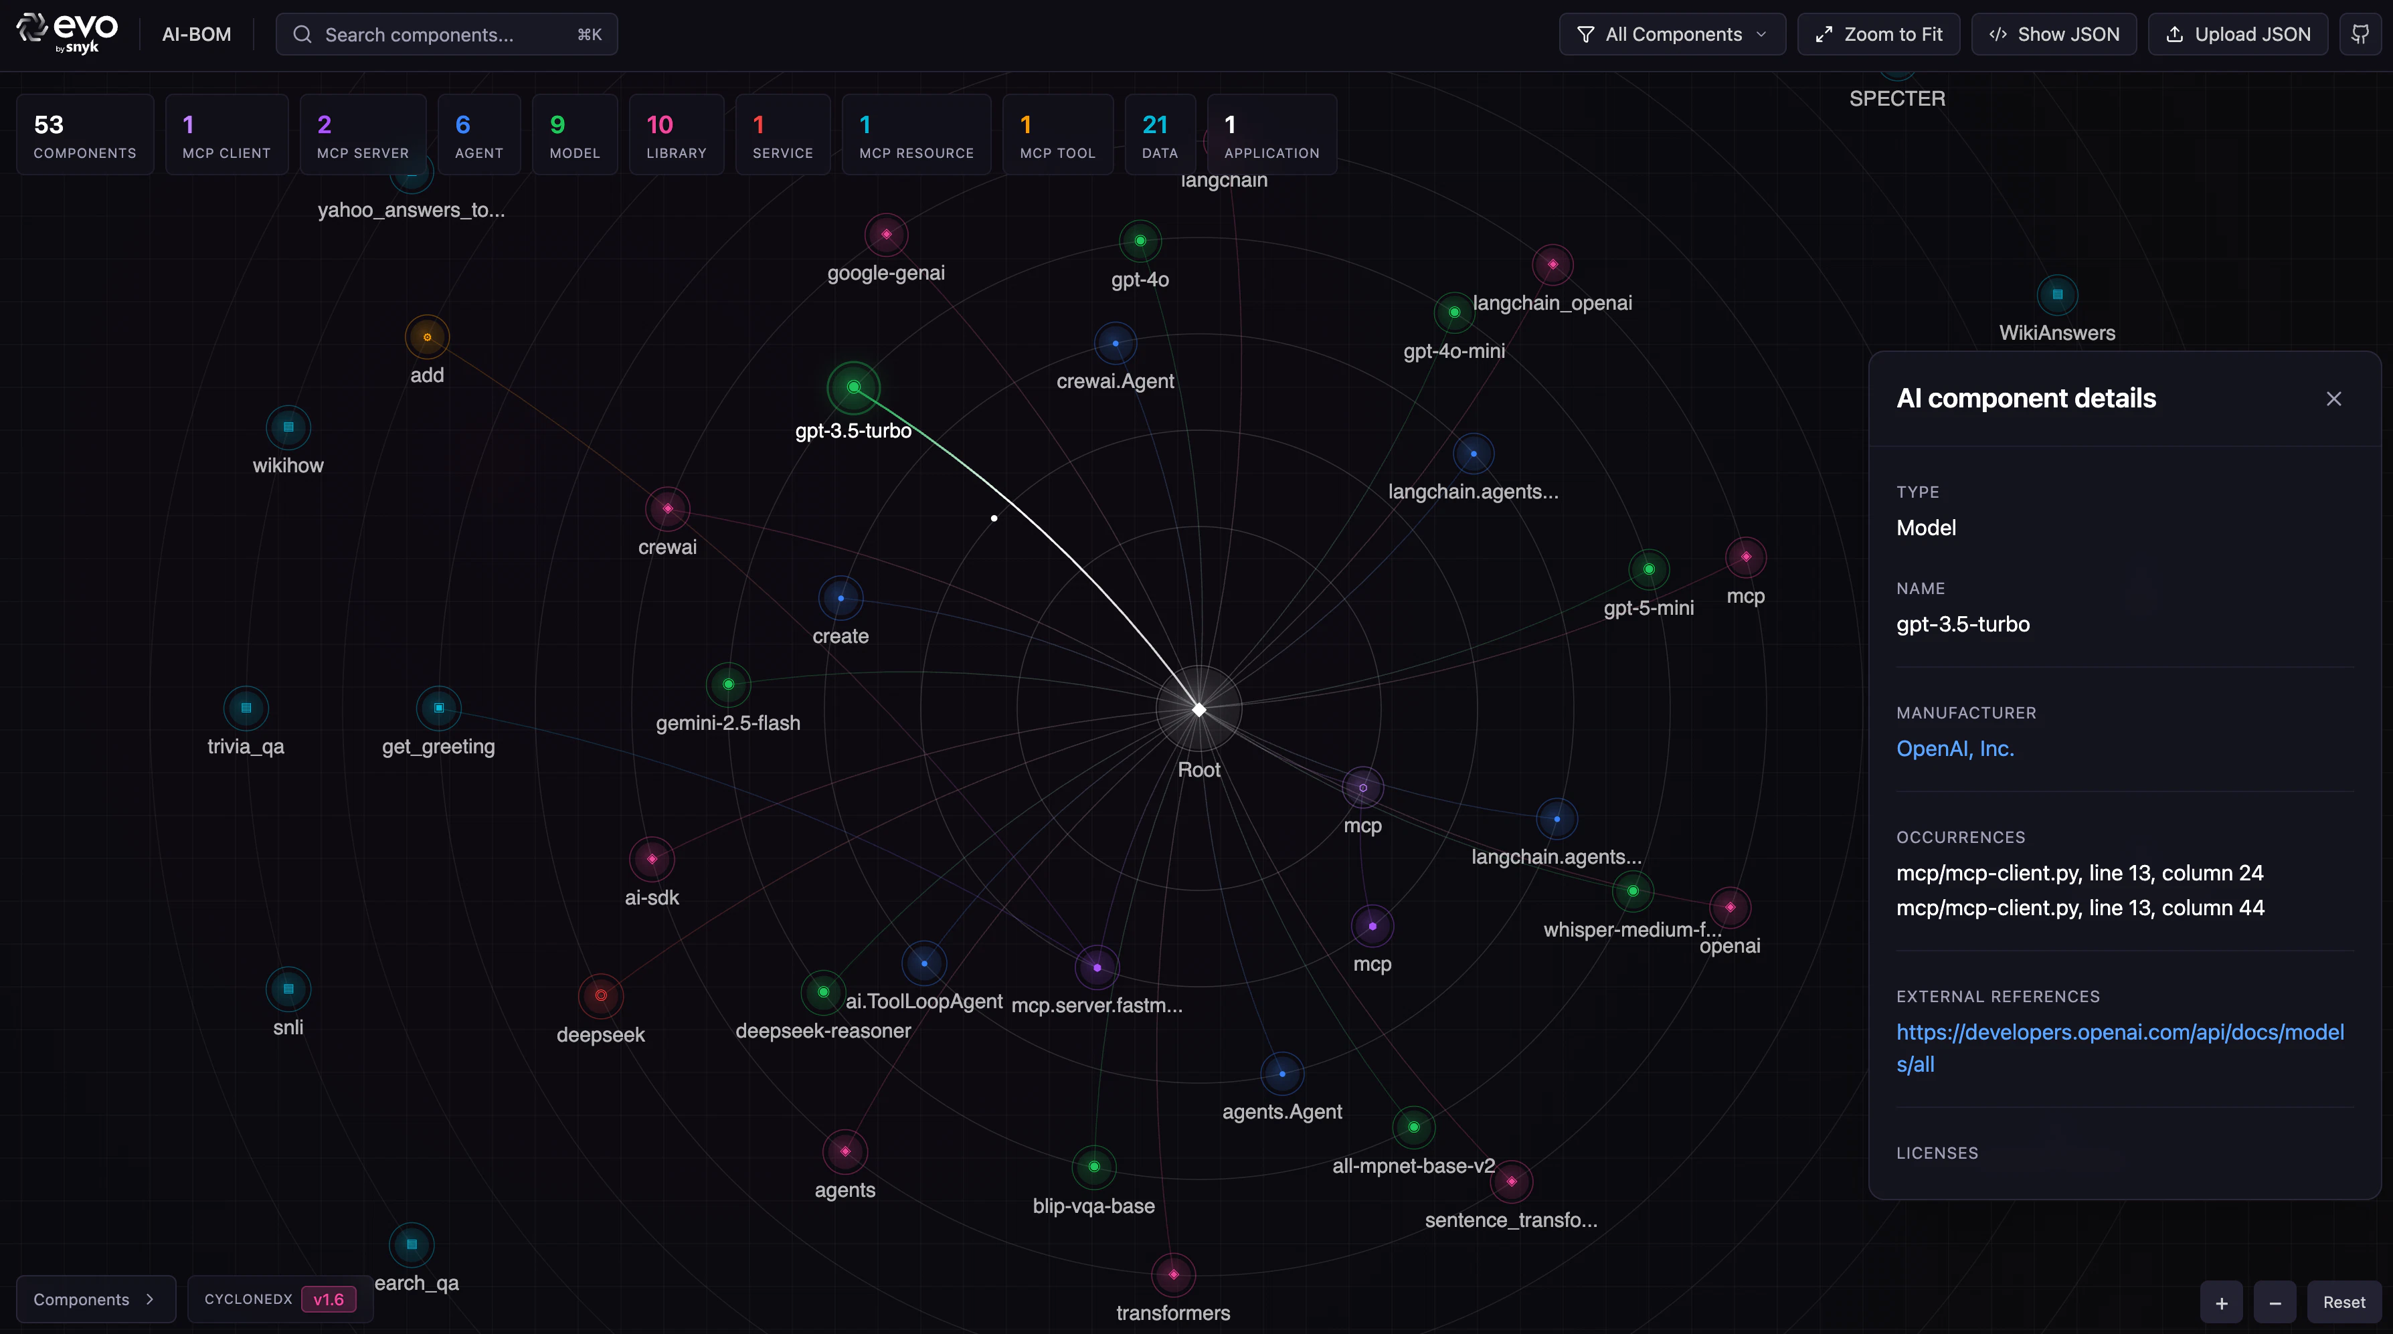Select the transformers library node
Screen dimensions: 2393x1334
(1173, 1274)
